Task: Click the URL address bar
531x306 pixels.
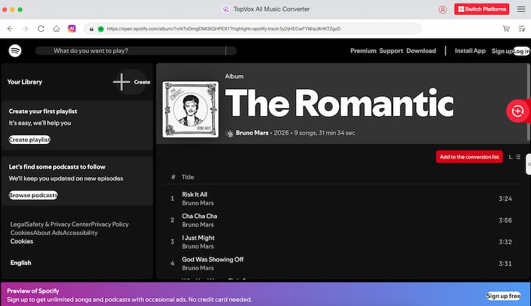Action: tap(252, 29)
